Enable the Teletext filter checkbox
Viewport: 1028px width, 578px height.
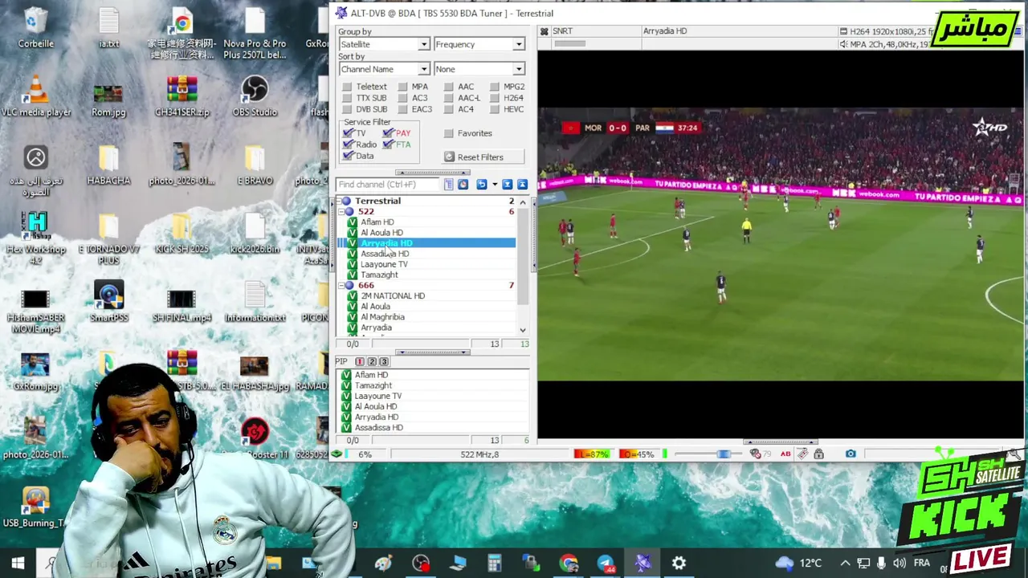(x=347, y=87)
